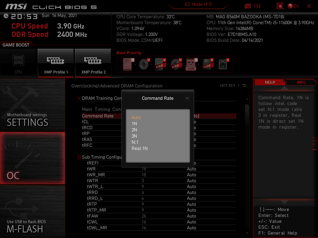Viewport: 318px width, 238px height.
Task: Choose 1N command rate option
Action: point(134,123)
